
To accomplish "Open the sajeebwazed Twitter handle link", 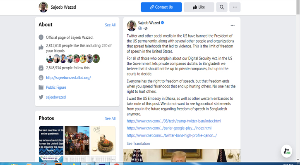I will (56, 97).
